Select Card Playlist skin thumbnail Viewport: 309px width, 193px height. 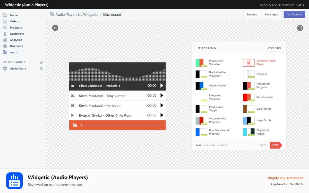pos(249,109)
